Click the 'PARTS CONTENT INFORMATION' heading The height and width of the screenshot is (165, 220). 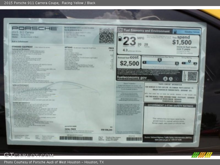point(170,85)
